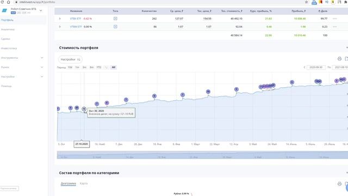Sort table by Название column
The width and height of the screenshot is (348, 196).
point(76,11)
